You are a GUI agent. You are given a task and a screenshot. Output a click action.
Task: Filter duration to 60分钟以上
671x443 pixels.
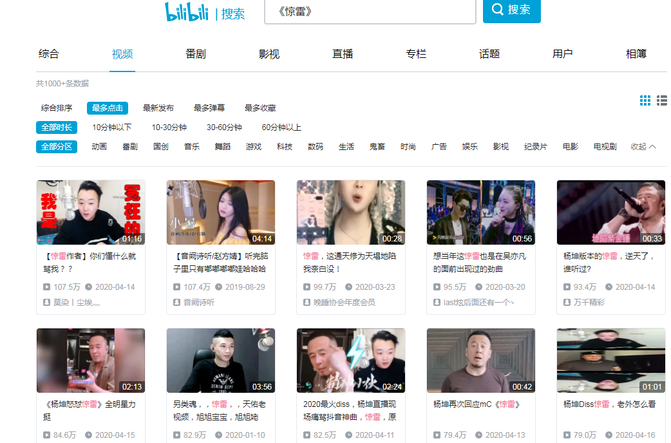click(x=281, y=127)
